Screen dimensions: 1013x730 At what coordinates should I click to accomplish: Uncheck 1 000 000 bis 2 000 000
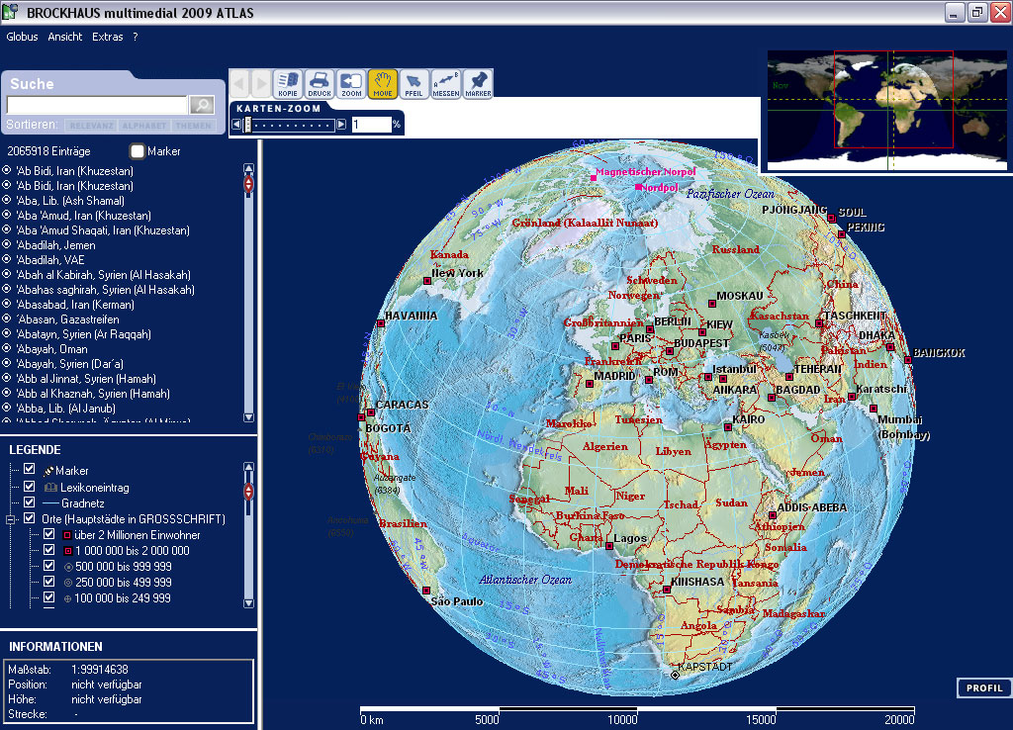pyautogui.click(x=49, y=550)
